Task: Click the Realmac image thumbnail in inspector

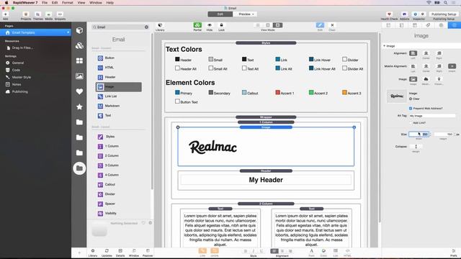Action: (x=397, y=96)
